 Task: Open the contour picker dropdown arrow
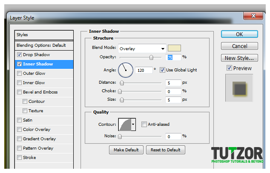[133, 125]
